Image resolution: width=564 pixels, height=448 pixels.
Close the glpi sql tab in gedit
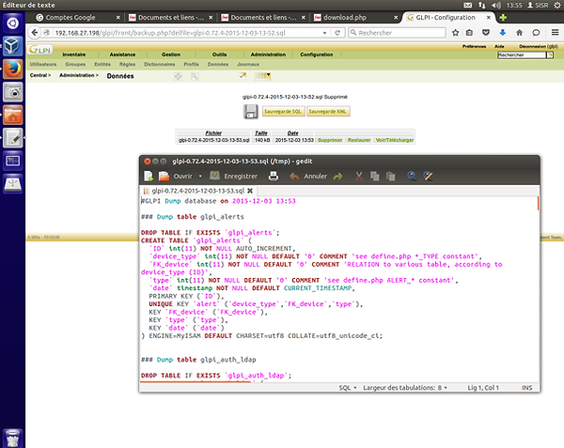pos(250,191)
